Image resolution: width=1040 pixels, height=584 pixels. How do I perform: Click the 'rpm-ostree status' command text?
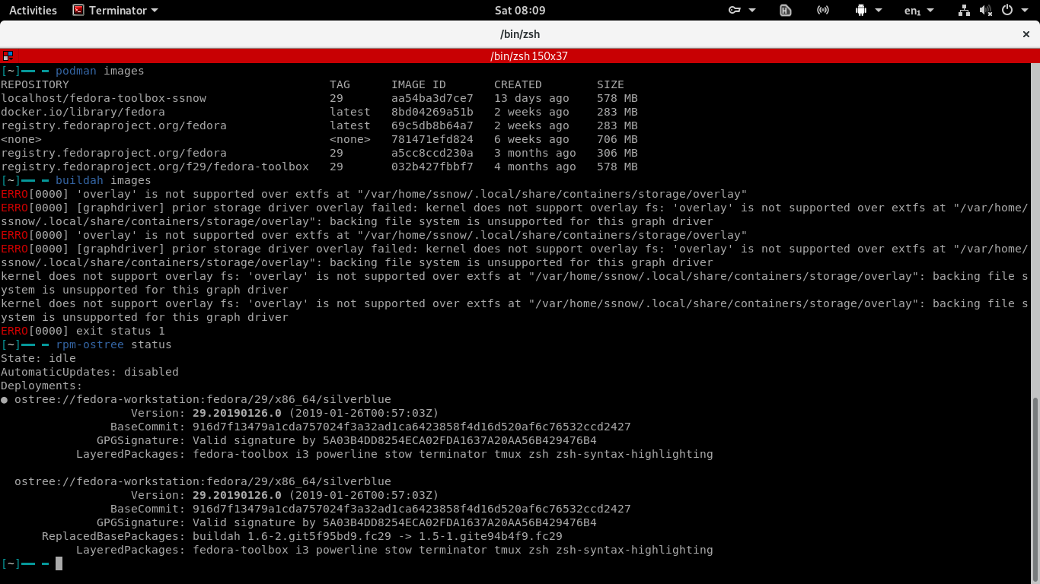[x=113, y=344]
